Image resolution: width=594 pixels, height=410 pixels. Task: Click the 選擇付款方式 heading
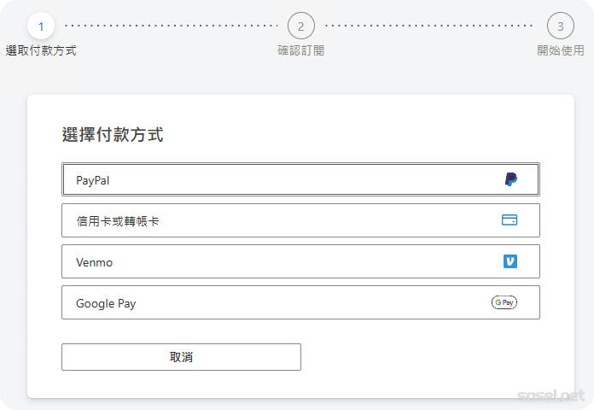coord(113,134)
